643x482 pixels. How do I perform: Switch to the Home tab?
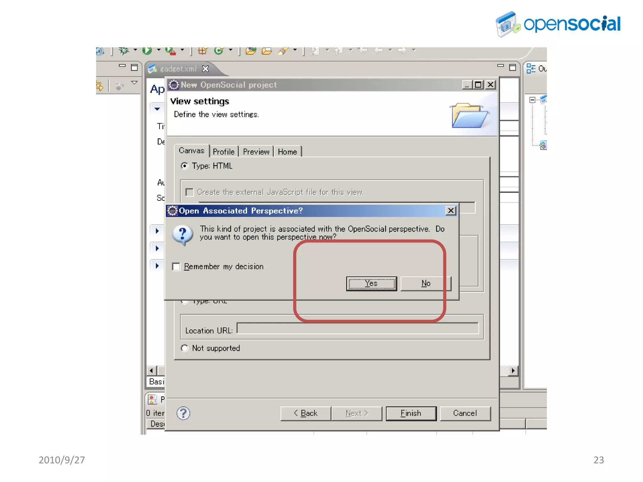click(x=287, y=152)
